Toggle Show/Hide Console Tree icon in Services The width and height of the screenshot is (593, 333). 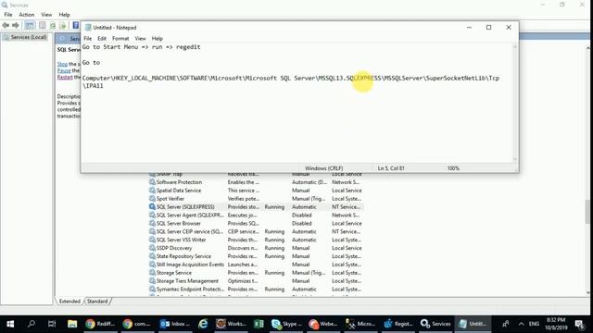[x=30, y=25]
